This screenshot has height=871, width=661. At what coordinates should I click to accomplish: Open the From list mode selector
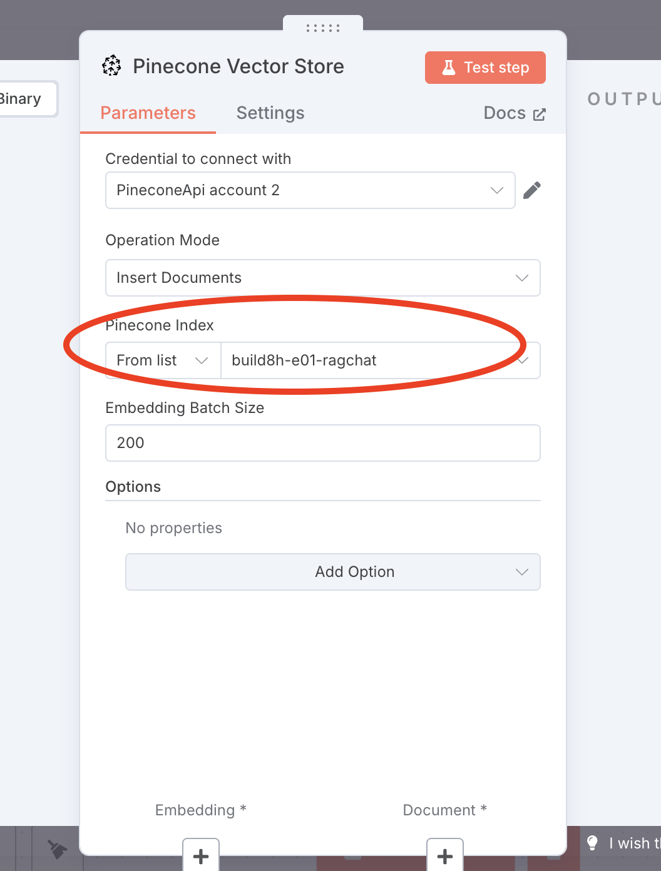(x=163, y=360)
